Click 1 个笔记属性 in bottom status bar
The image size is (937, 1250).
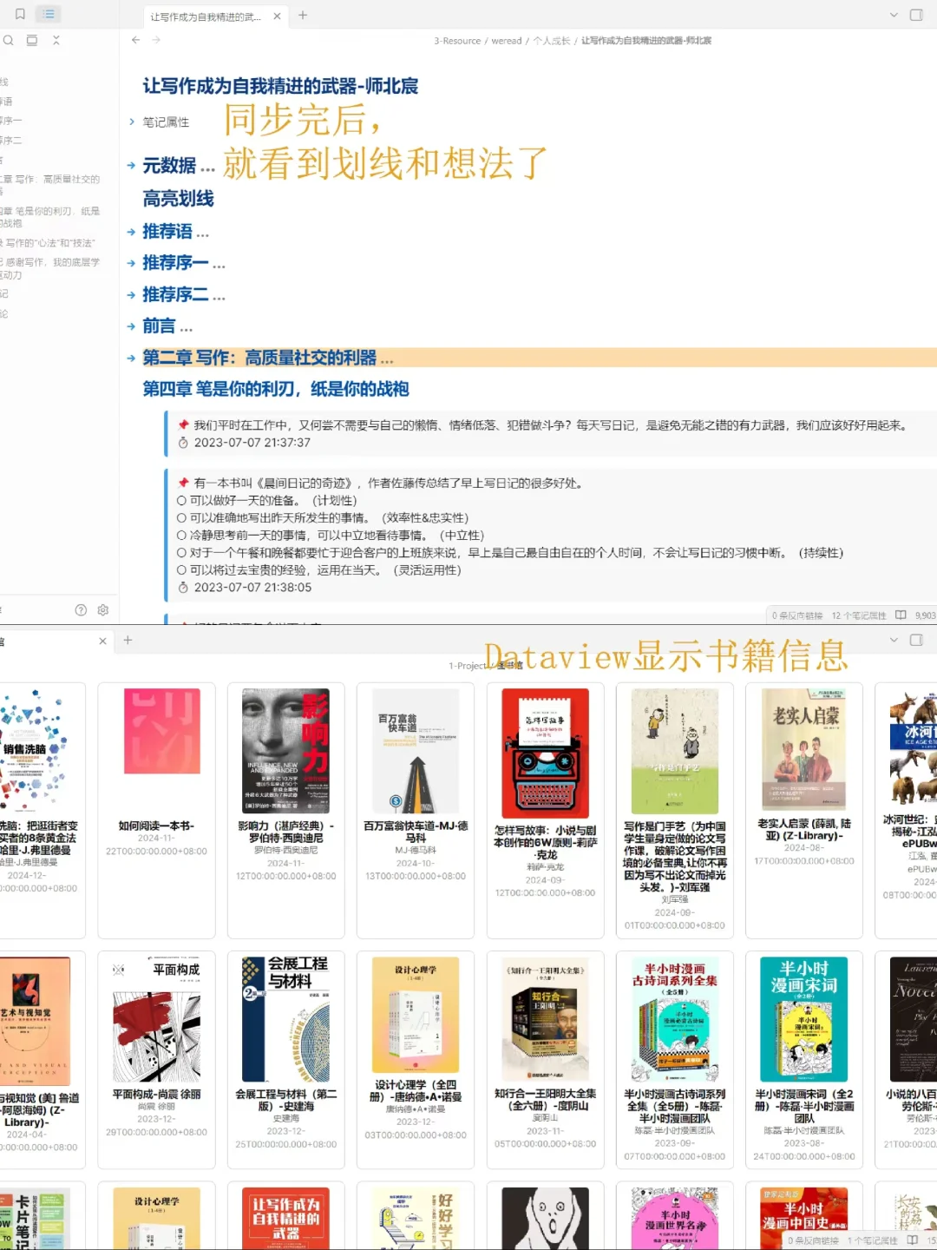(x=872, y=1240)
